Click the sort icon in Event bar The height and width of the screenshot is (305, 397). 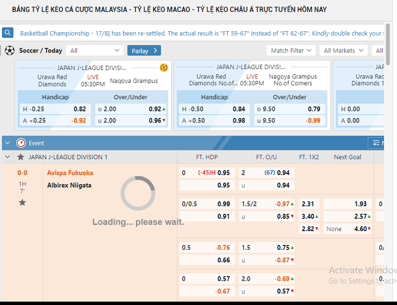[377, 143]
